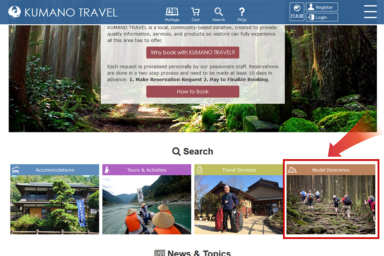This screenshot has width=384, height=256.
Task: Click Why book with KUMANO TRAVEL? button
Action: [193, 52]
